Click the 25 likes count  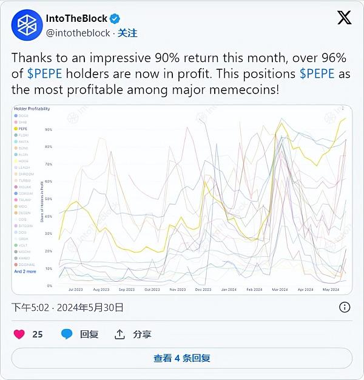pyautogui.click(x=38, y=334)
